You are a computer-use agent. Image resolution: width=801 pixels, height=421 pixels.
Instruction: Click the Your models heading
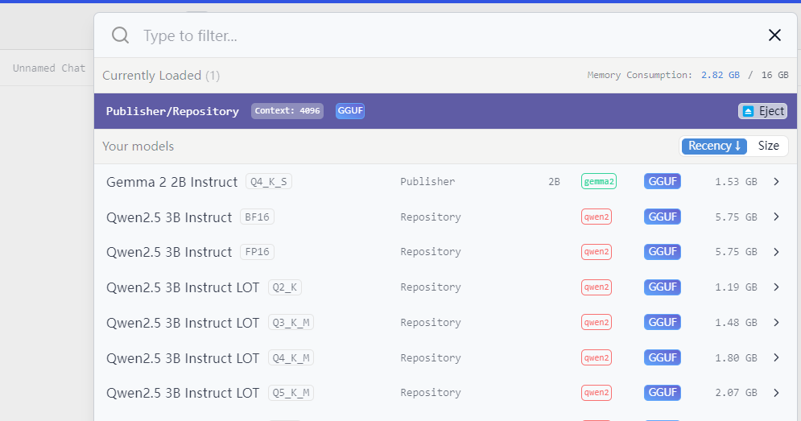point(138,147)
